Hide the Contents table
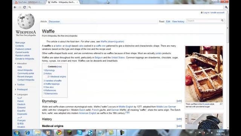 coord(59,66)
